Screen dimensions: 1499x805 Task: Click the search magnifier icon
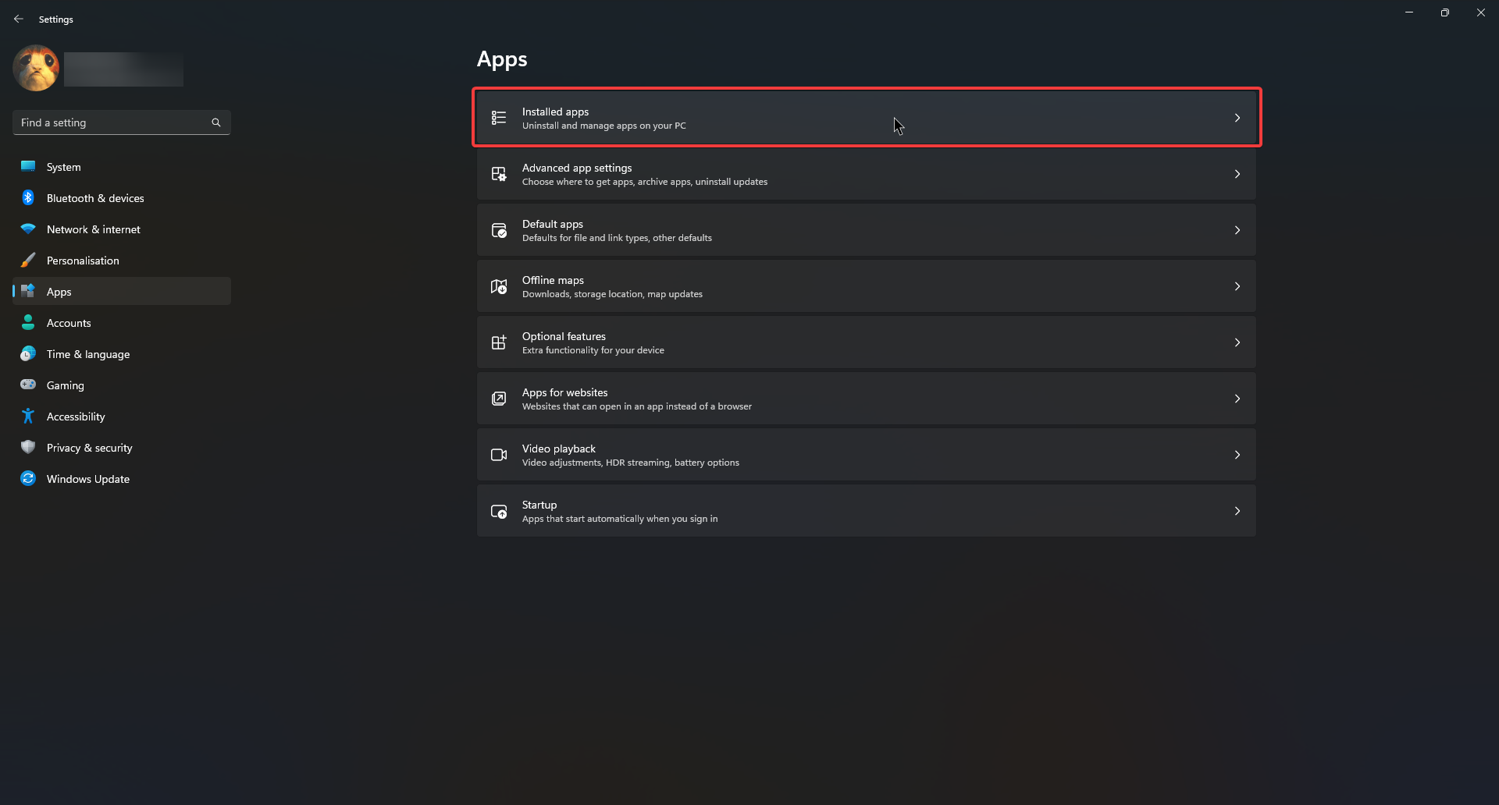[216, 122]
